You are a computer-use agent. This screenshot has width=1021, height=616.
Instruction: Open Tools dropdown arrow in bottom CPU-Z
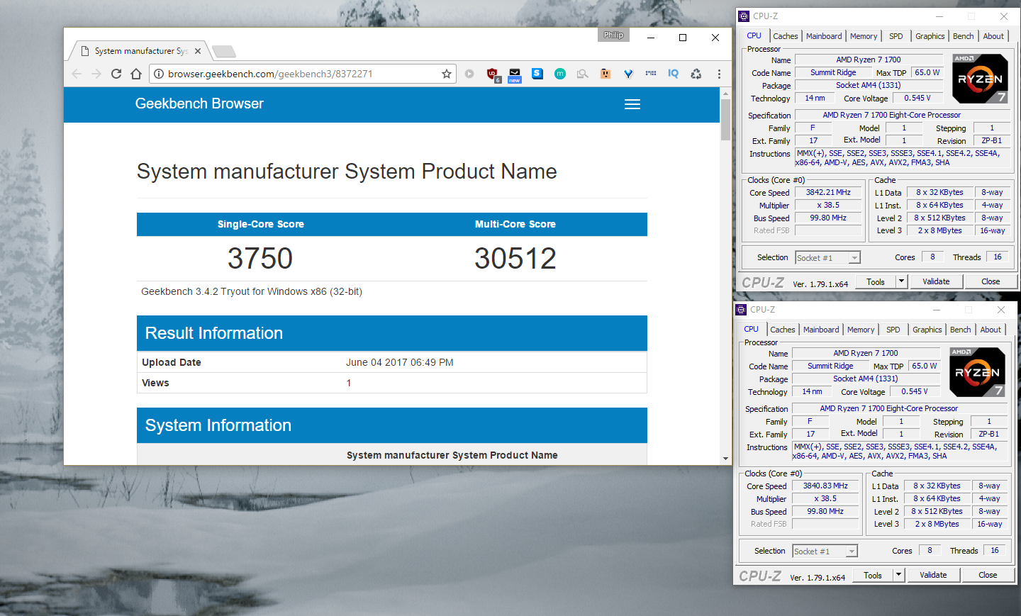(898, 575)
